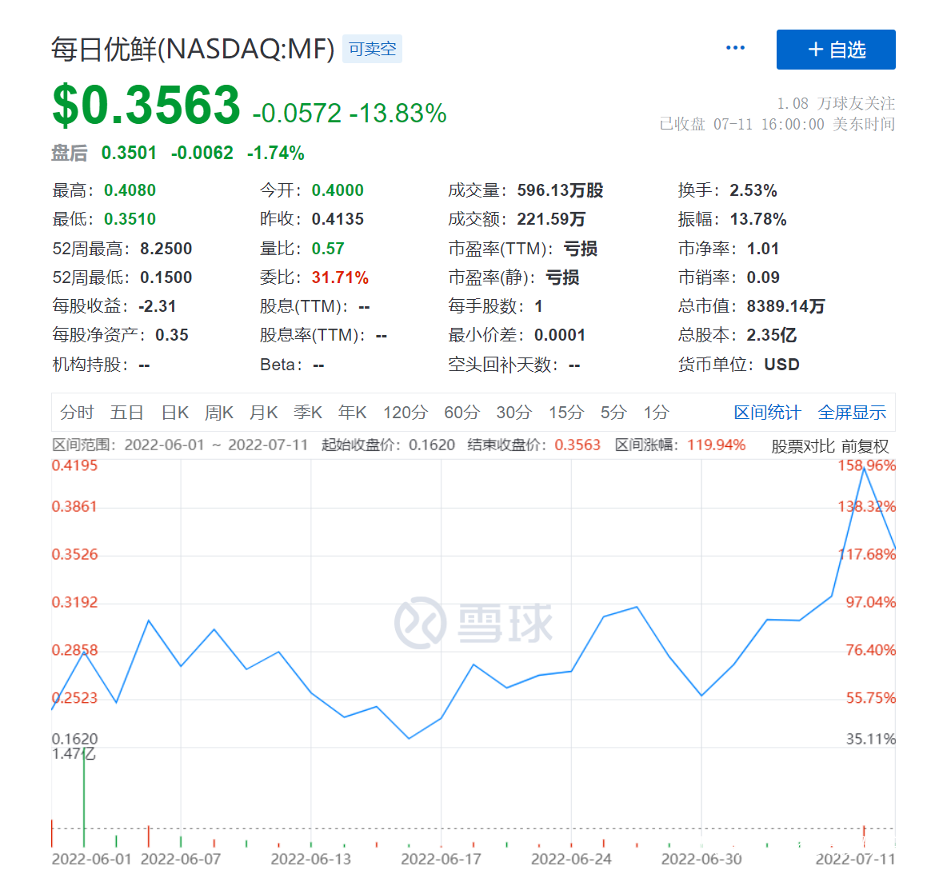Click the 2022-07-11 date axis label
The width and height of the screenshot is (939, 870).
[x=855, y=859]
